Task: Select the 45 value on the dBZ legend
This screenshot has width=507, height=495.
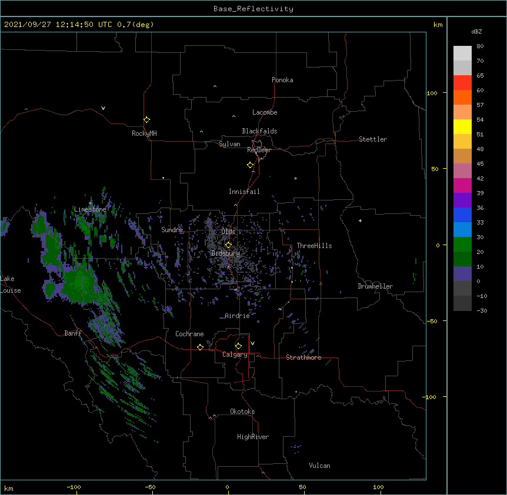Action: 480,164
